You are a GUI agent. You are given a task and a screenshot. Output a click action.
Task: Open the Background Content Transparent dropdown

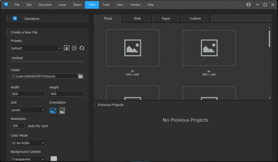pyautogui.click(x=28, y=159)
